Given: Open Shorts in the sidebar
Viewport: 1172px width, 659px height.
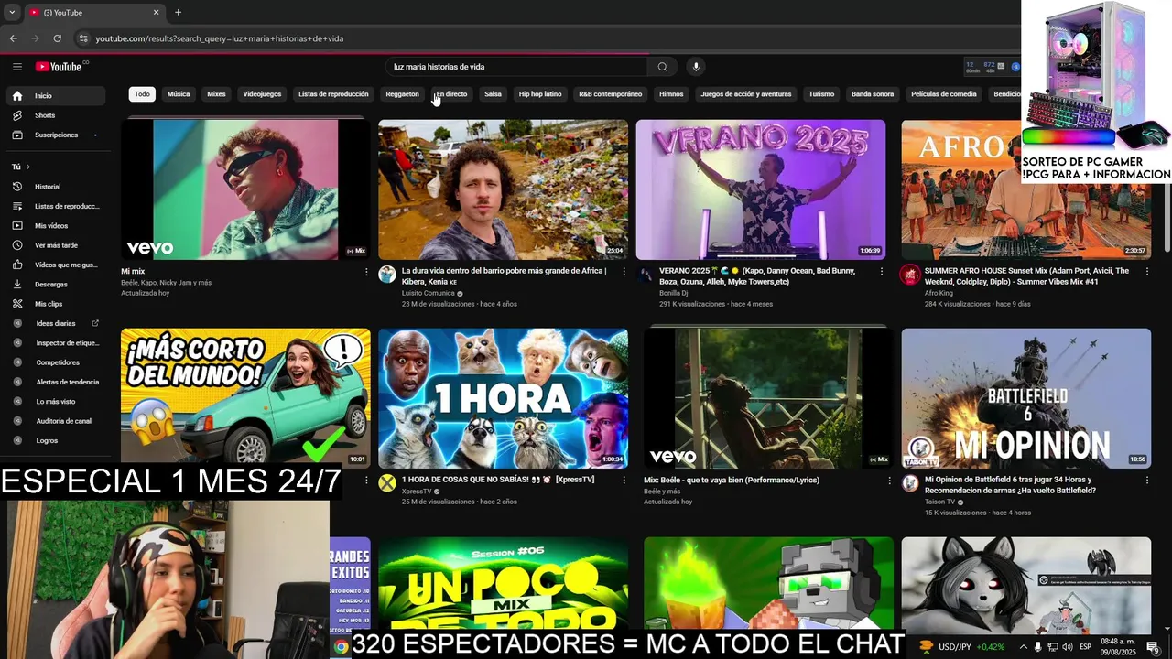Looking at the screenshot, I should click(x=57, y=115).
